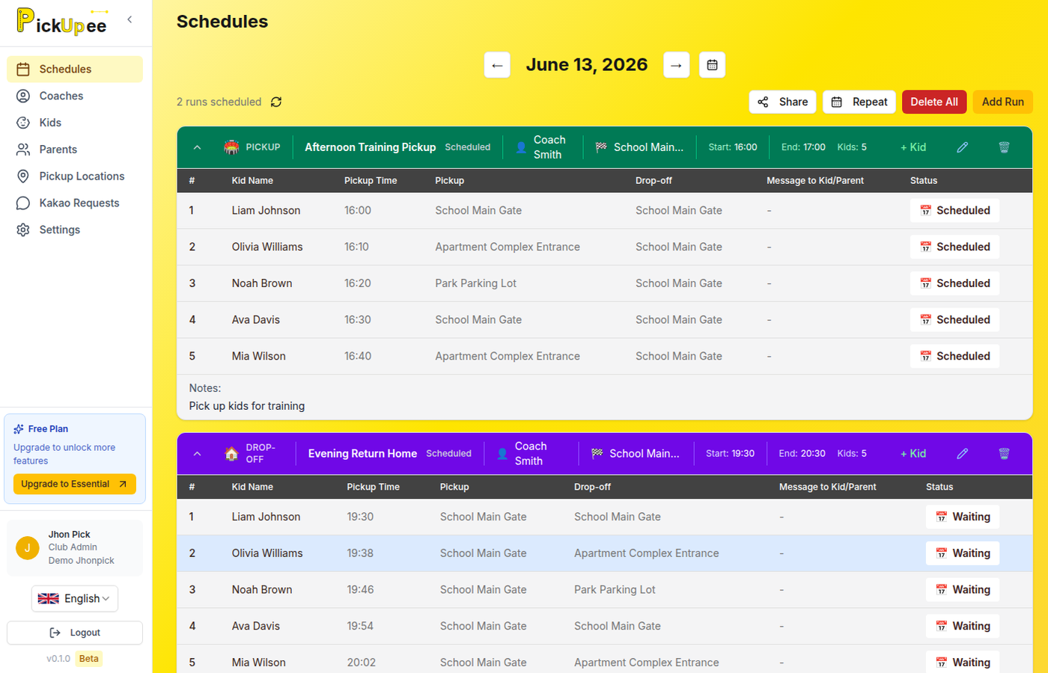Add a kid to Evening Return Home
This screenshot has height=673, width=1048.
tap(913, 453)
